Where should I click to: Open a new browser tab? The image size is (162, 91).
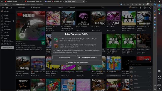click(x=86, y=1)
